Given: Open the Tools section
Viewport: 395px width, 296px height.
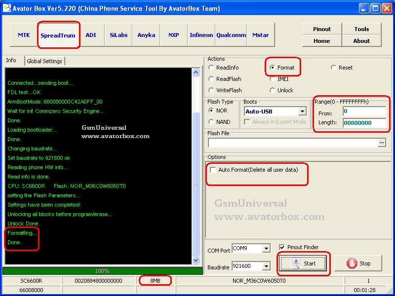Looking at the screenshot, I should coord(361,29).
